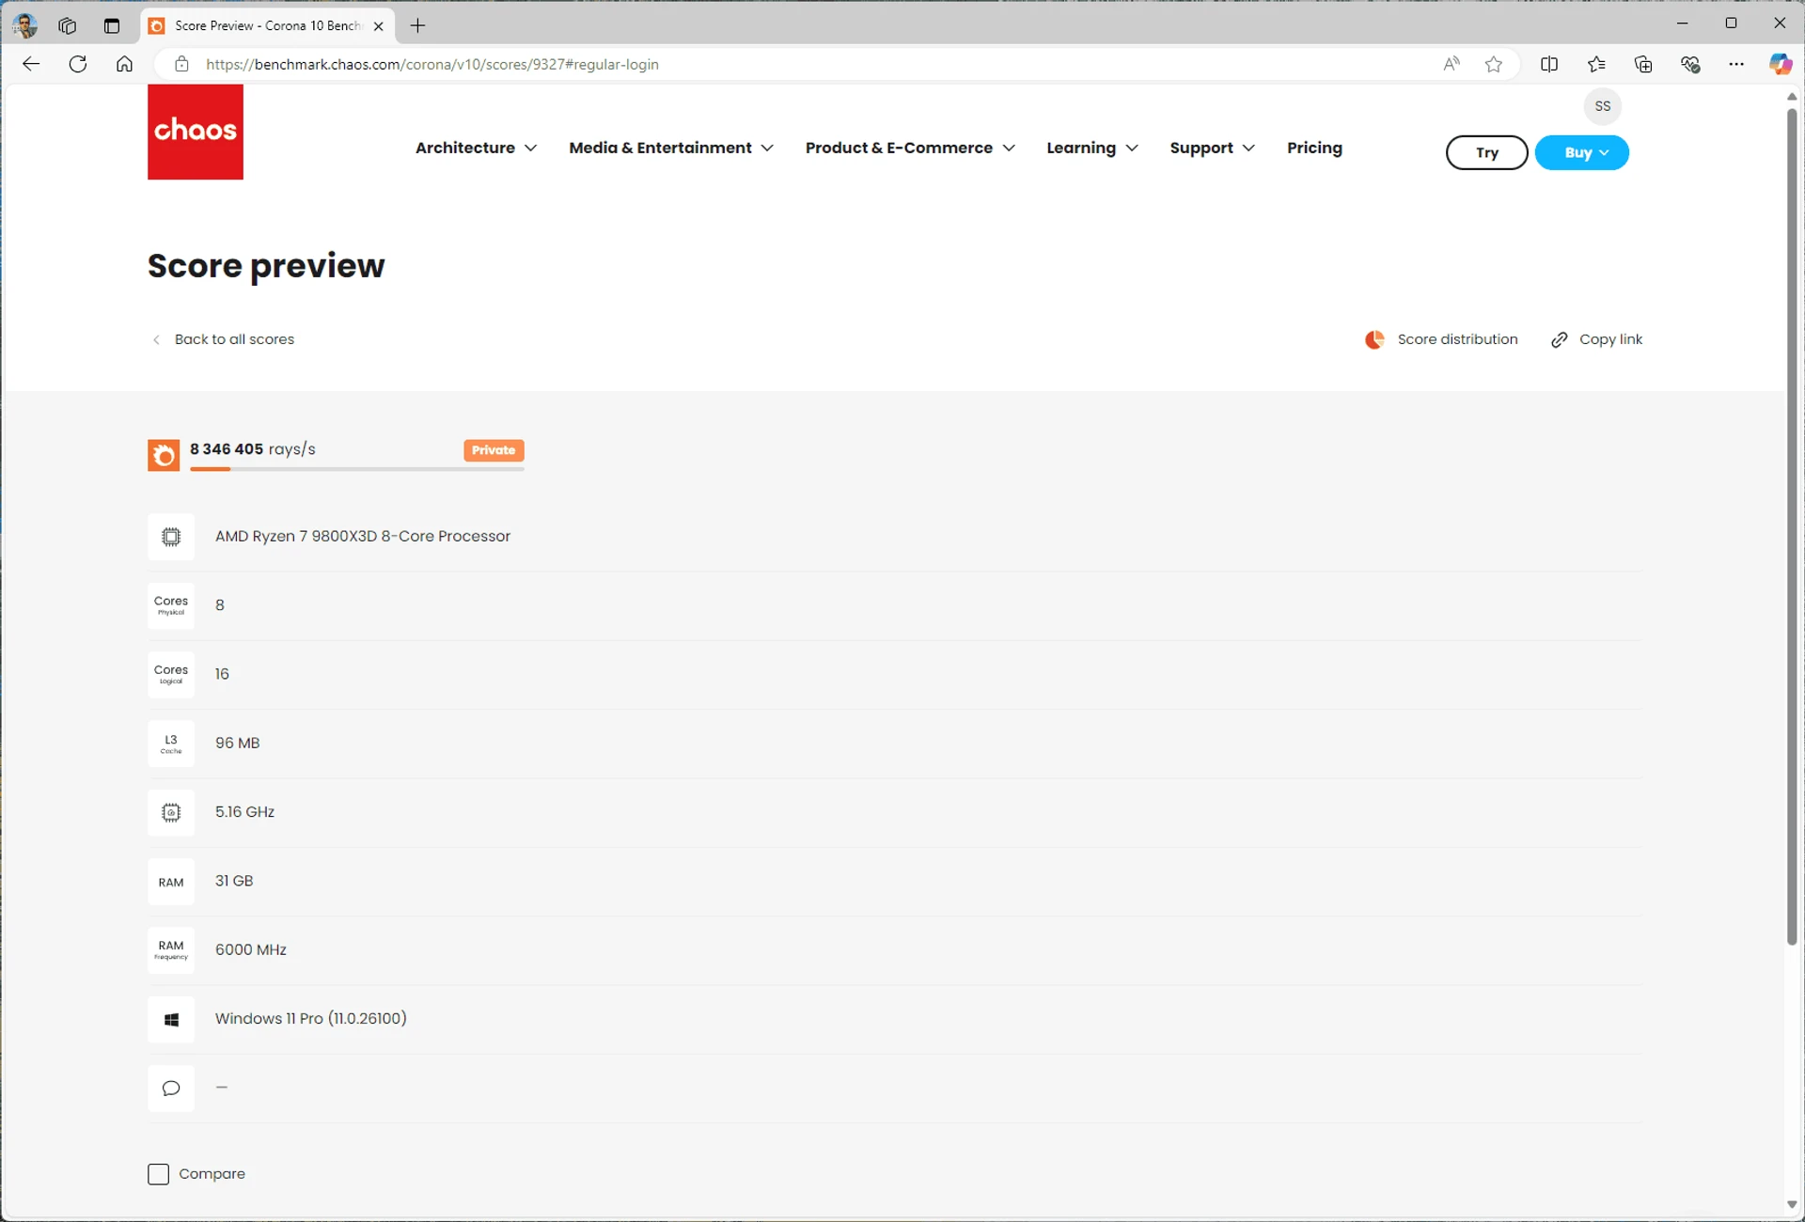The image size is (1805, 1222).
Task: Toggle Read aloud in address bar
Action: point(1452,64)
